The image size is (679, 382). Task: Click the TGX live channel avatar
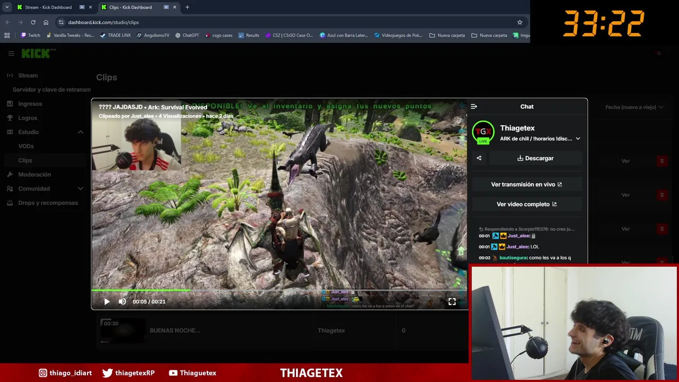[483, 132]
